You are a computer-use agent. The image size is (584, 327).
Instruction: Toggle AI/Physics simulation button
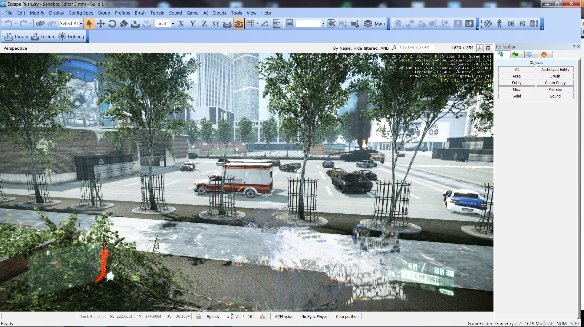(284, 316)
